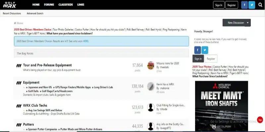Open Tour and Pre-Release Equipment forum
This screenshot has width=265, height=132.
47,65
